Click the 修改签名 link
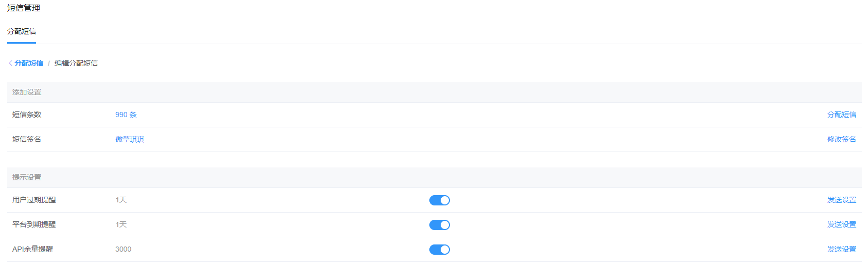Image resolution: width=868 pixels, height=265 pixels. (842, 139)
